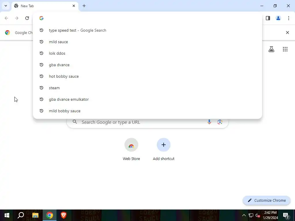Viewport: 295px width, 221px height.
Task: Choose the 'loik ddos' suggestion
Action: tap(147, 53)
